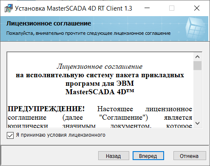
Task: Close the installer window
Action: (x=197, y=8)
